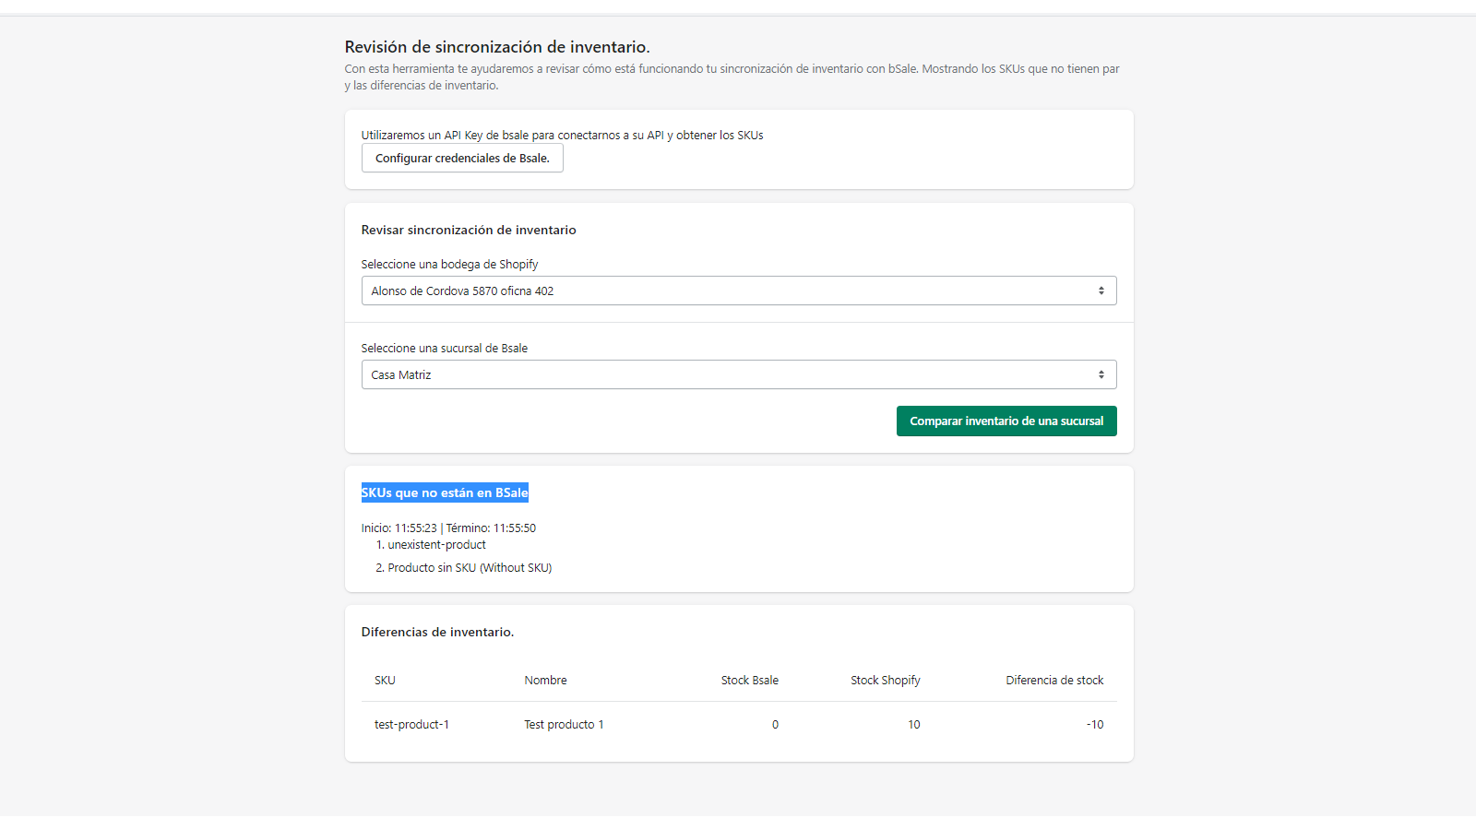Click the highlighted "SKUs que no están en BSale" heading

[x=445, y=492]
